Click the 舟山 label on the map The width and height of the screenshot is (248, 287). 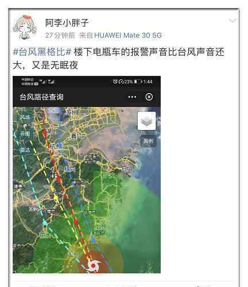(127, 169)
